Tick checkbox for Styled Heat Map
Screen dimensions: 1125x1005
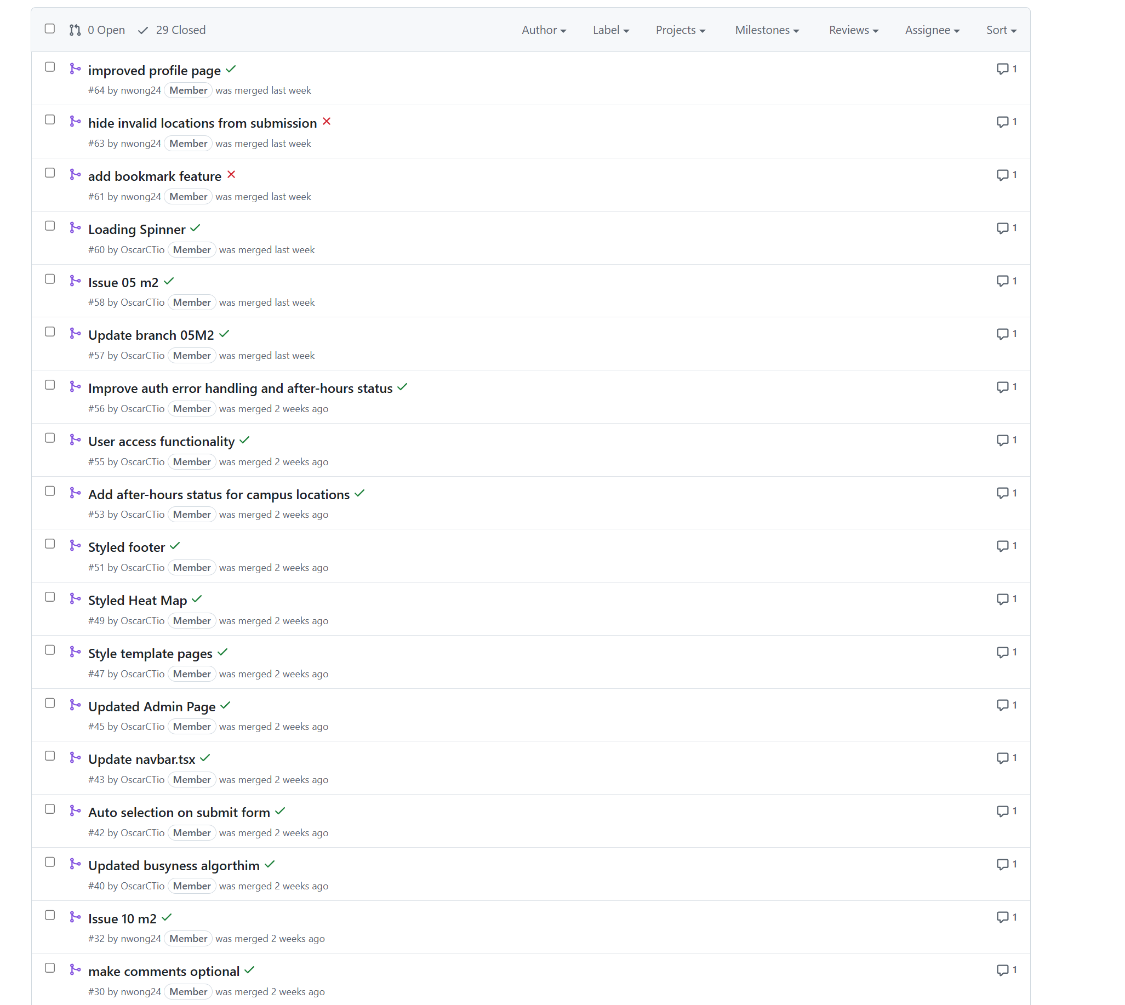[50, 597]
